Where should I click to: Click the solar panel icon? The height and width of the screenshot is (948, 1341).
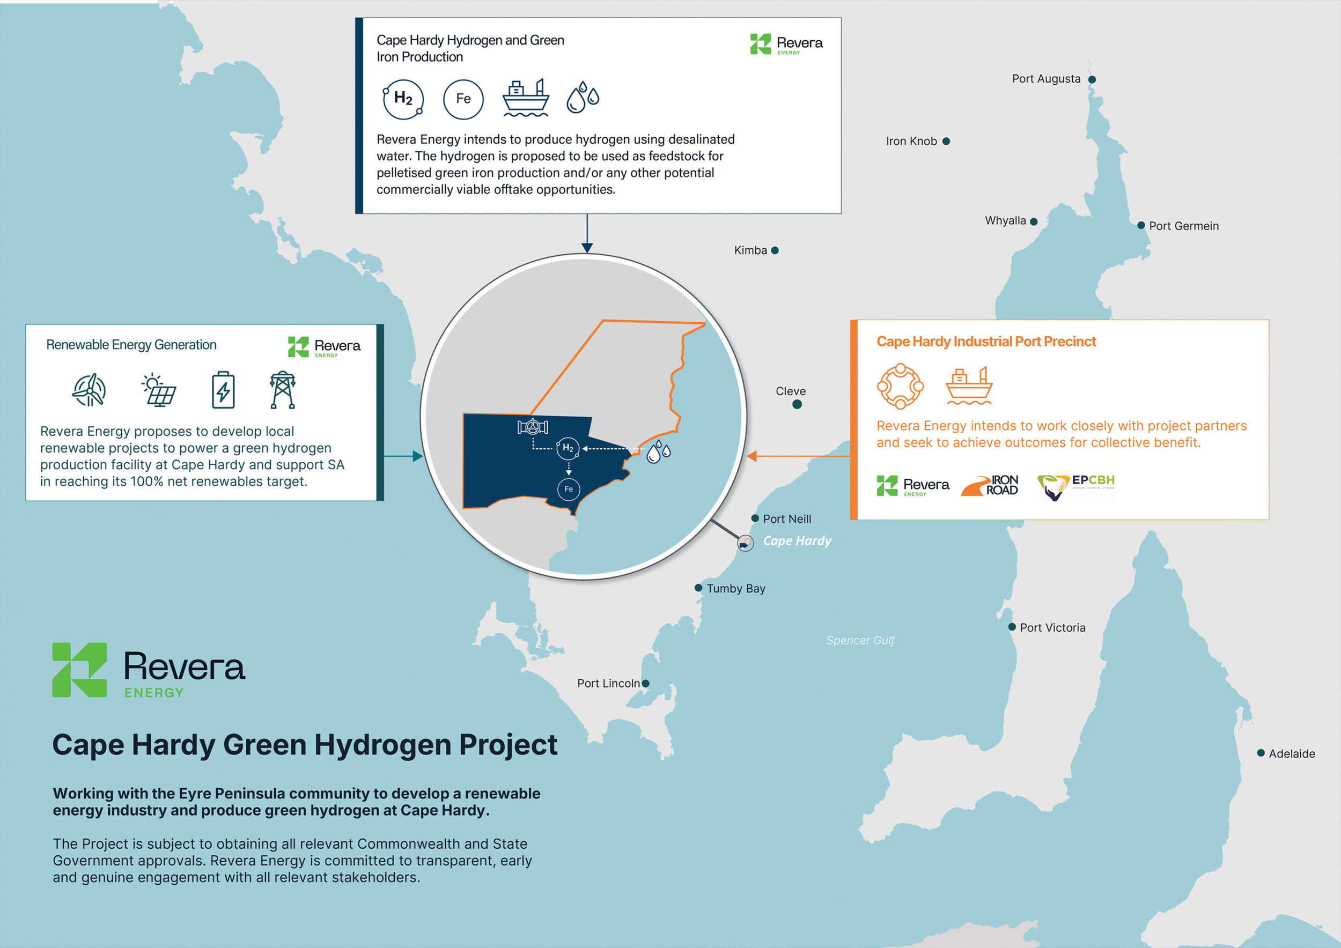(159, 390)
